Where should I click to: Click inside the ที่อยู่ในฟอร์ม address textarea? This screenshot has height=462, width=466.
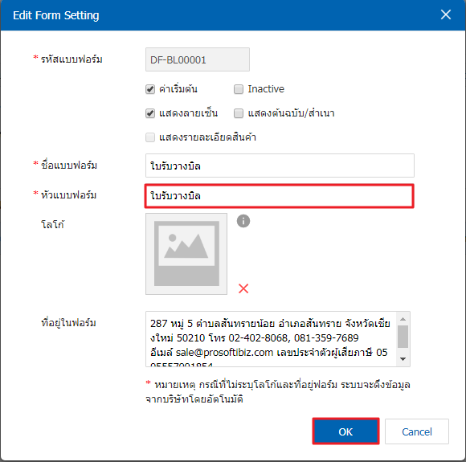(x=271, y=339)
